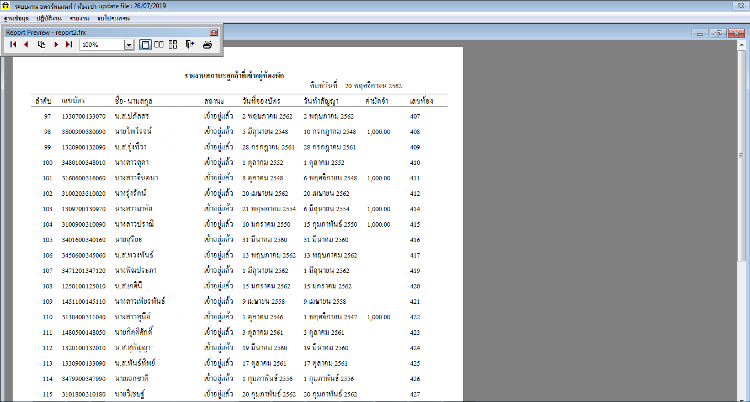
Task: Click the vertical scrollbar up arrow
Action: [x=742, y=46]
